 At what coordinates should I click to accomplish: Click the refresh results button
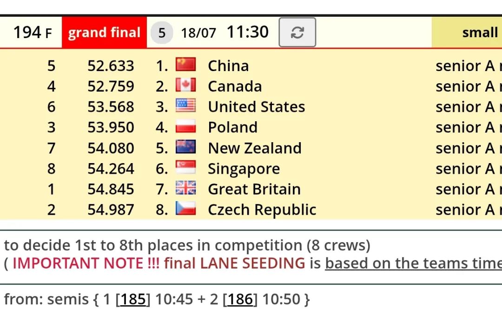(x=297, y=33)
